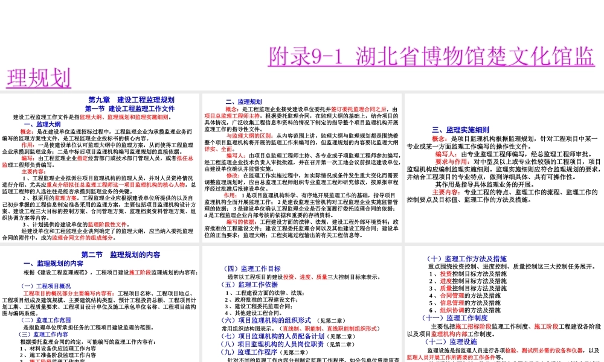Open the slide thumbnail titled 第九章 建设工程监理规划
Screen dimensions: 604x362
pos(100,168)
